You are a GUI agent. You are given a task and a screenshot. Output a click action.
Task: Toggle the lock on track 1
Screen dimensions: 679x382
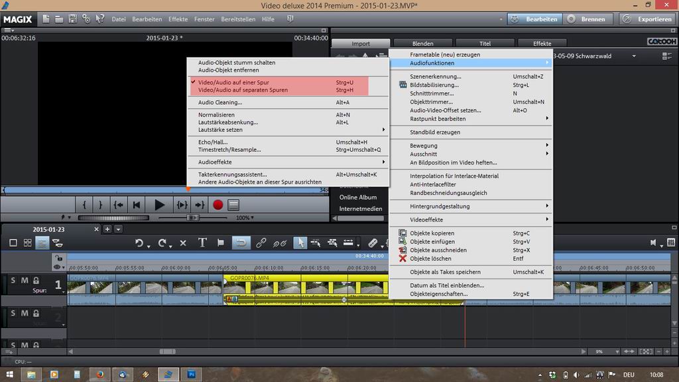pos(36,281)
